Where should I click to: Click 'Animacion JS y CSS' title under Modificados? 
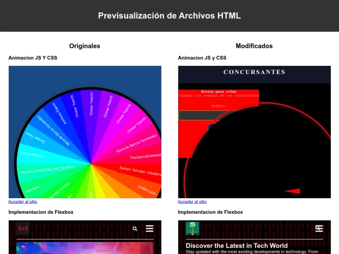(x=202, y=58)
